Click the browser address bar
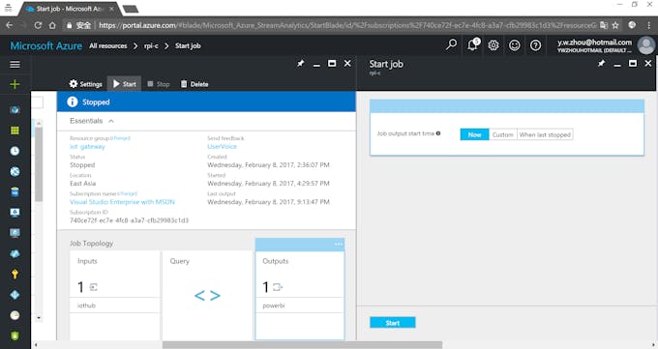The width and height of the screenshot is (658, 349). (346, 25)
